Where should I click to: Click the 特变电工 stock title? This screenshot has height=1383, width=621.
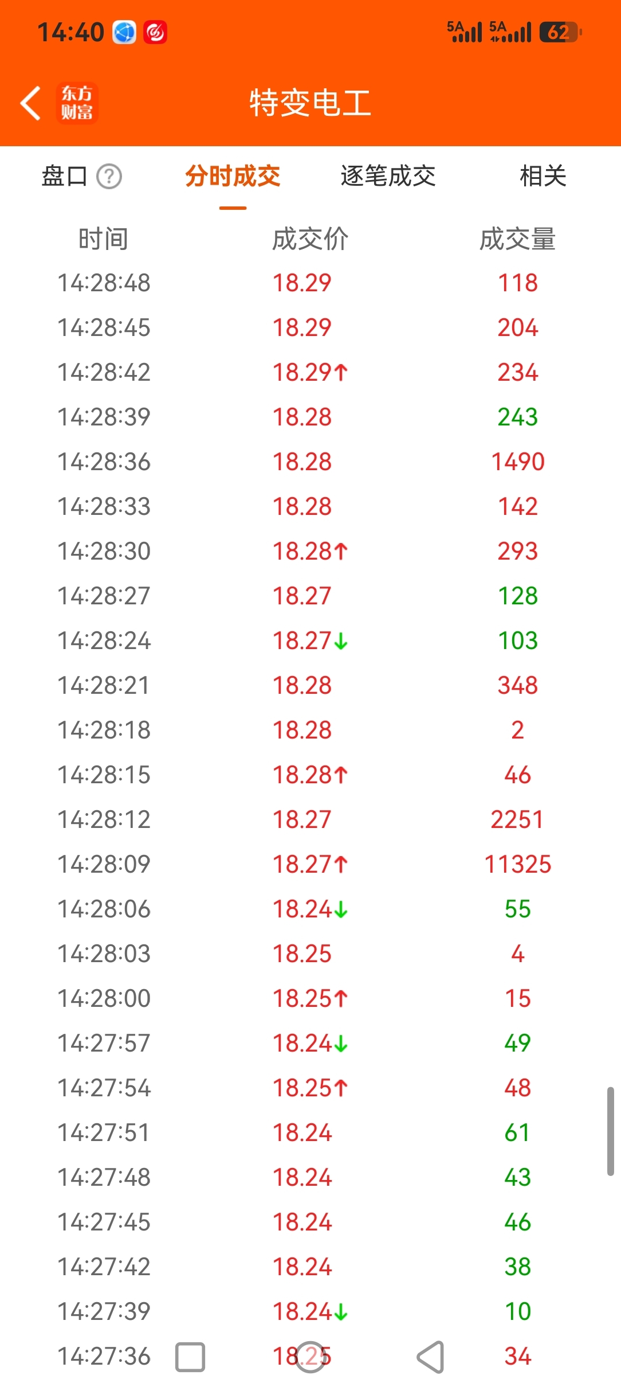pos(310,103)
